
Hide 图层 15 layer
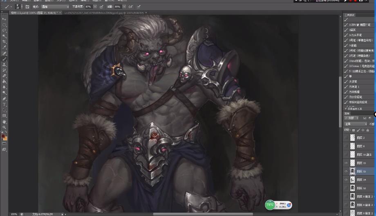(346, 171)
